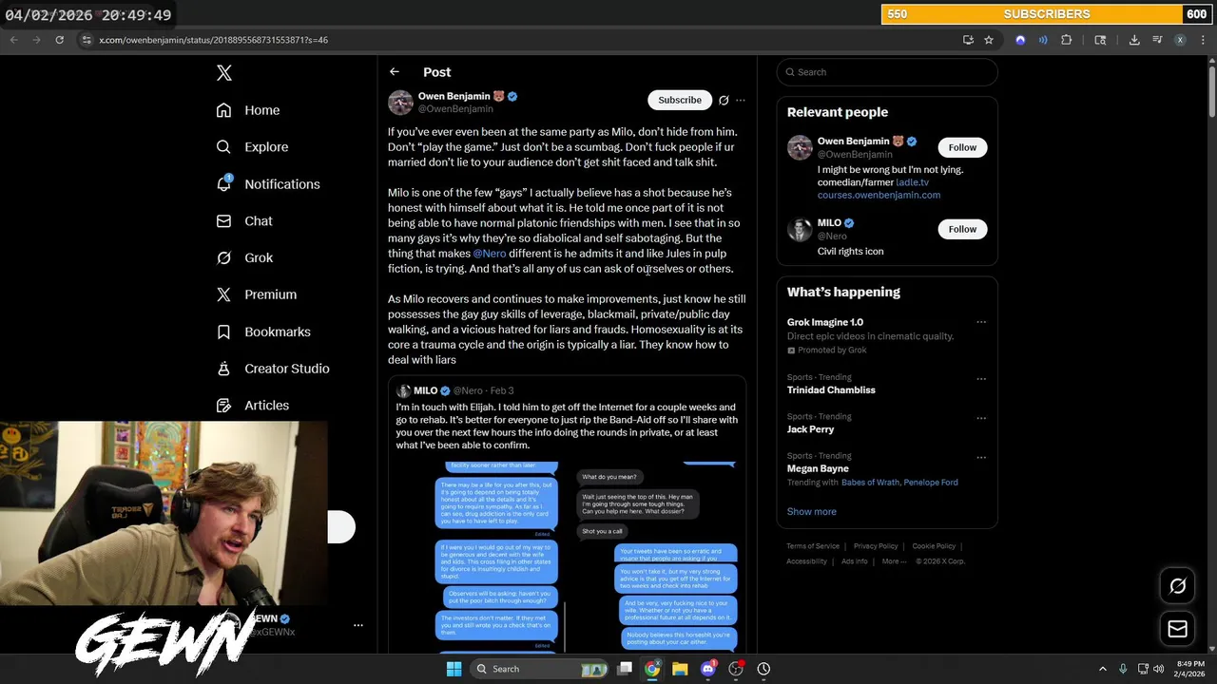Screen dimensions: 1217x684
Task: Click the X logo in the sidebar
Action: [x=223, y=73]
